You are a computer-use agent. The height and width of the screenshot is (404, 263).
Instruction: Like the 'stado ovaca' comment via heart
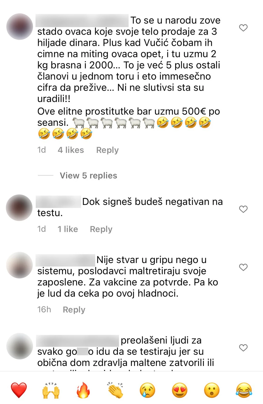[244, 28]
